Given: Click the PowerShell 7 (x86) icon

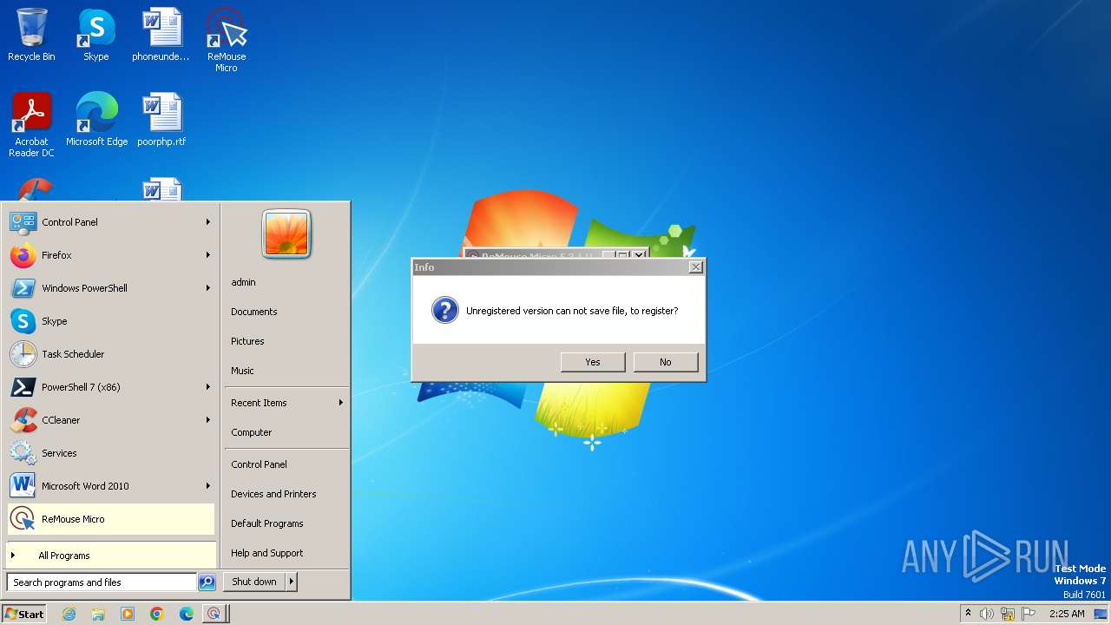Looking at the screenshot, I should pos(23,387).
